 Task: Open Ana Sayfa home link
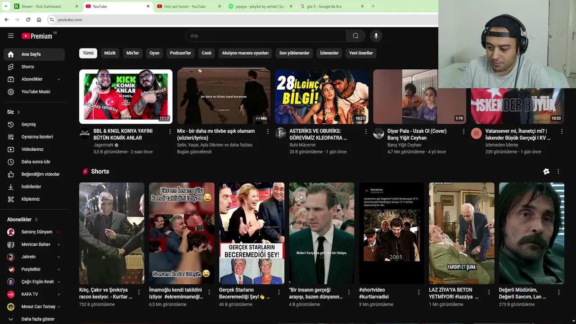coord(34,54)
